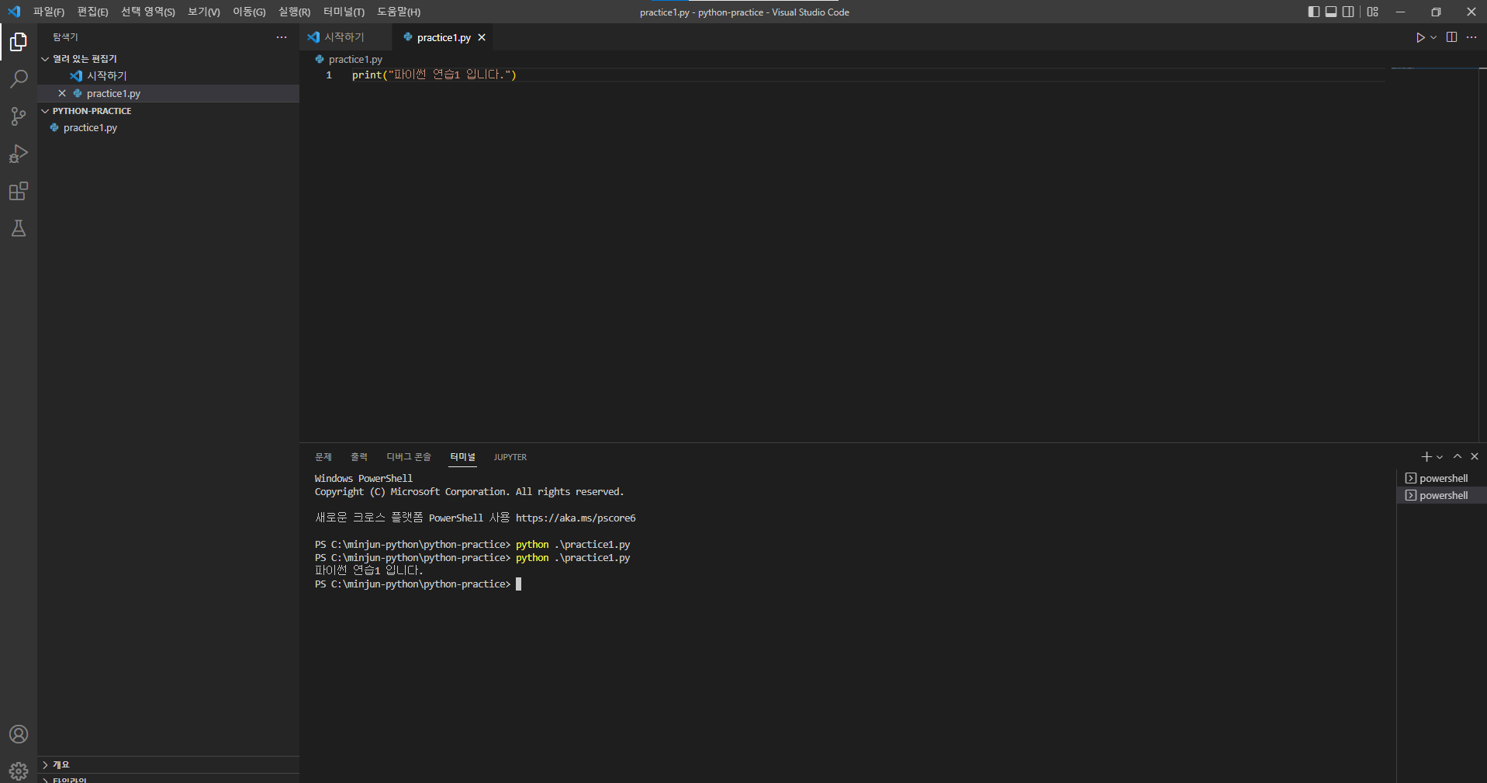Click the editor minimap preview
This screenshot has height=783, width=1487.
point(1433,68)
